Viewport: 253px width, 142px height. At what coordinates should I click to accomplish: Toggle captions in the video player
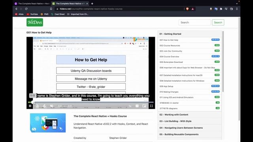point(137,106)
